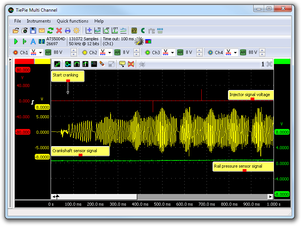
Task: Toggle Ch4 blue channel indicator
Action: tap(210, 52)
